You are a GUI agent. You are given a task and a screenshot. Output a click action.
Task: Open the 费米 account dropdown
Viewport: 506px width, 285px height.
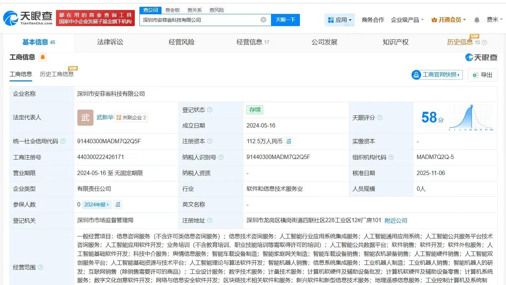tap(494, 20)
